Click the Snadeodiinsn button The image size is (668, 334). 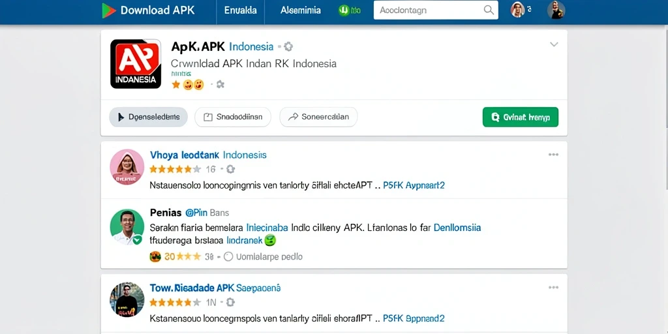(233, 117)
